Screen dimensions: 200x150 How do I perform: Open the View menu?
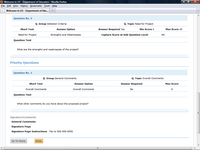[16, 6]
